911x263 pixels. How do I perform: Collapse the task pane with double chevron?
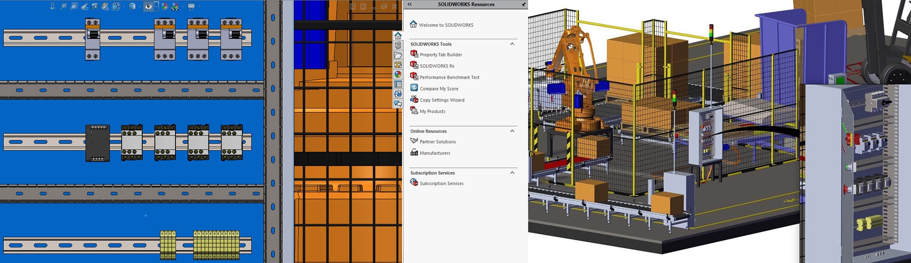click(409, 4)
